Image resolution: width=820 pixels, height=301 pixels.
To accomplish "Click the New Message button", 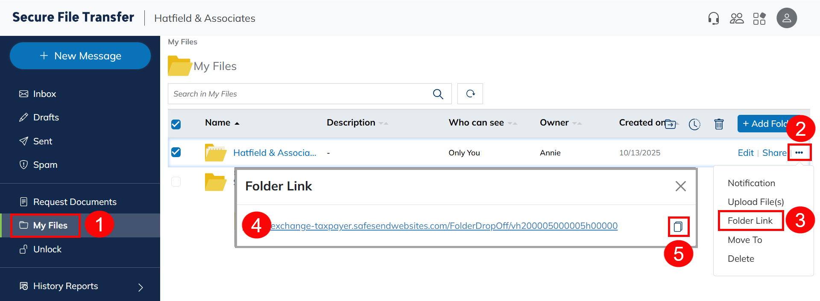I will point(80,56).
